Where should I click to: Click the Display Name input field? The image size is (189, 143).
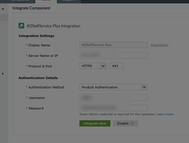(114, 45)
